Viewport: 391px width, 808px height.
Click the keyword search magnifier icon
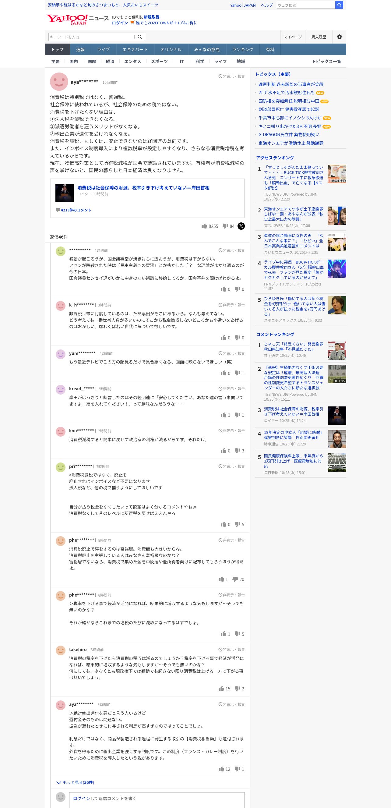point(140,37)
